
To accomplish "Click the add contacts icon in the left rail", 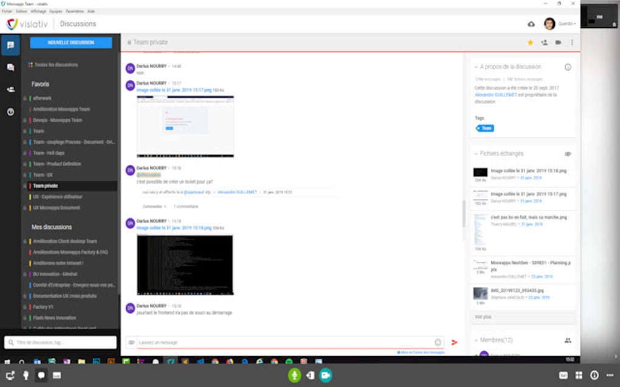I will 10,90.
